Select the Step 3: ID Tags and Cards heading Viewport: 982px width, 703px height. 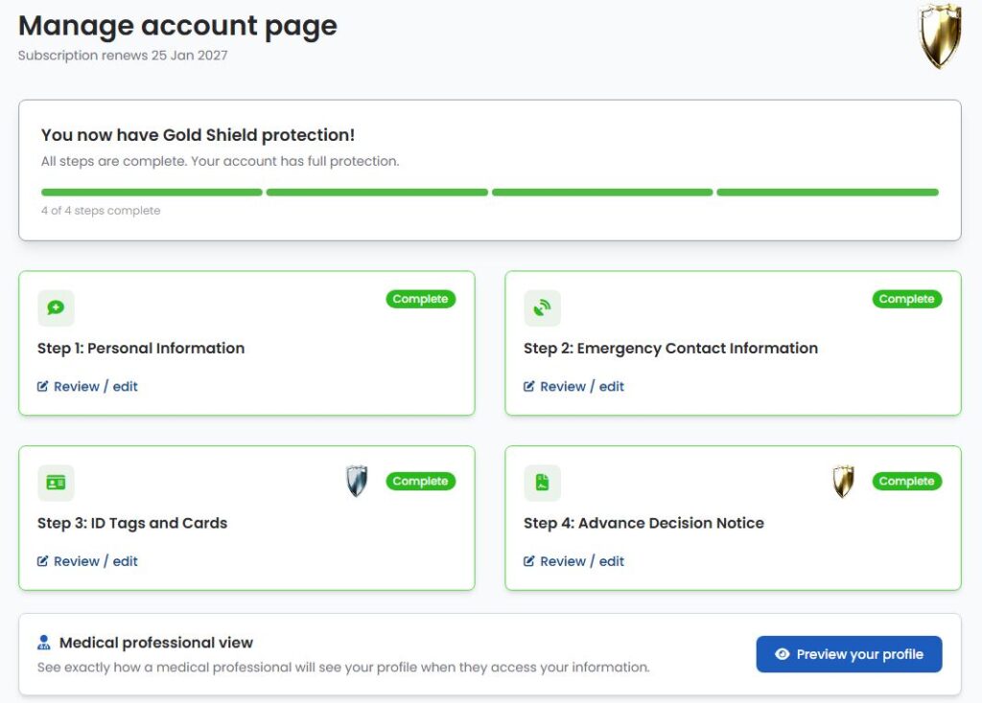coord(132,524)
